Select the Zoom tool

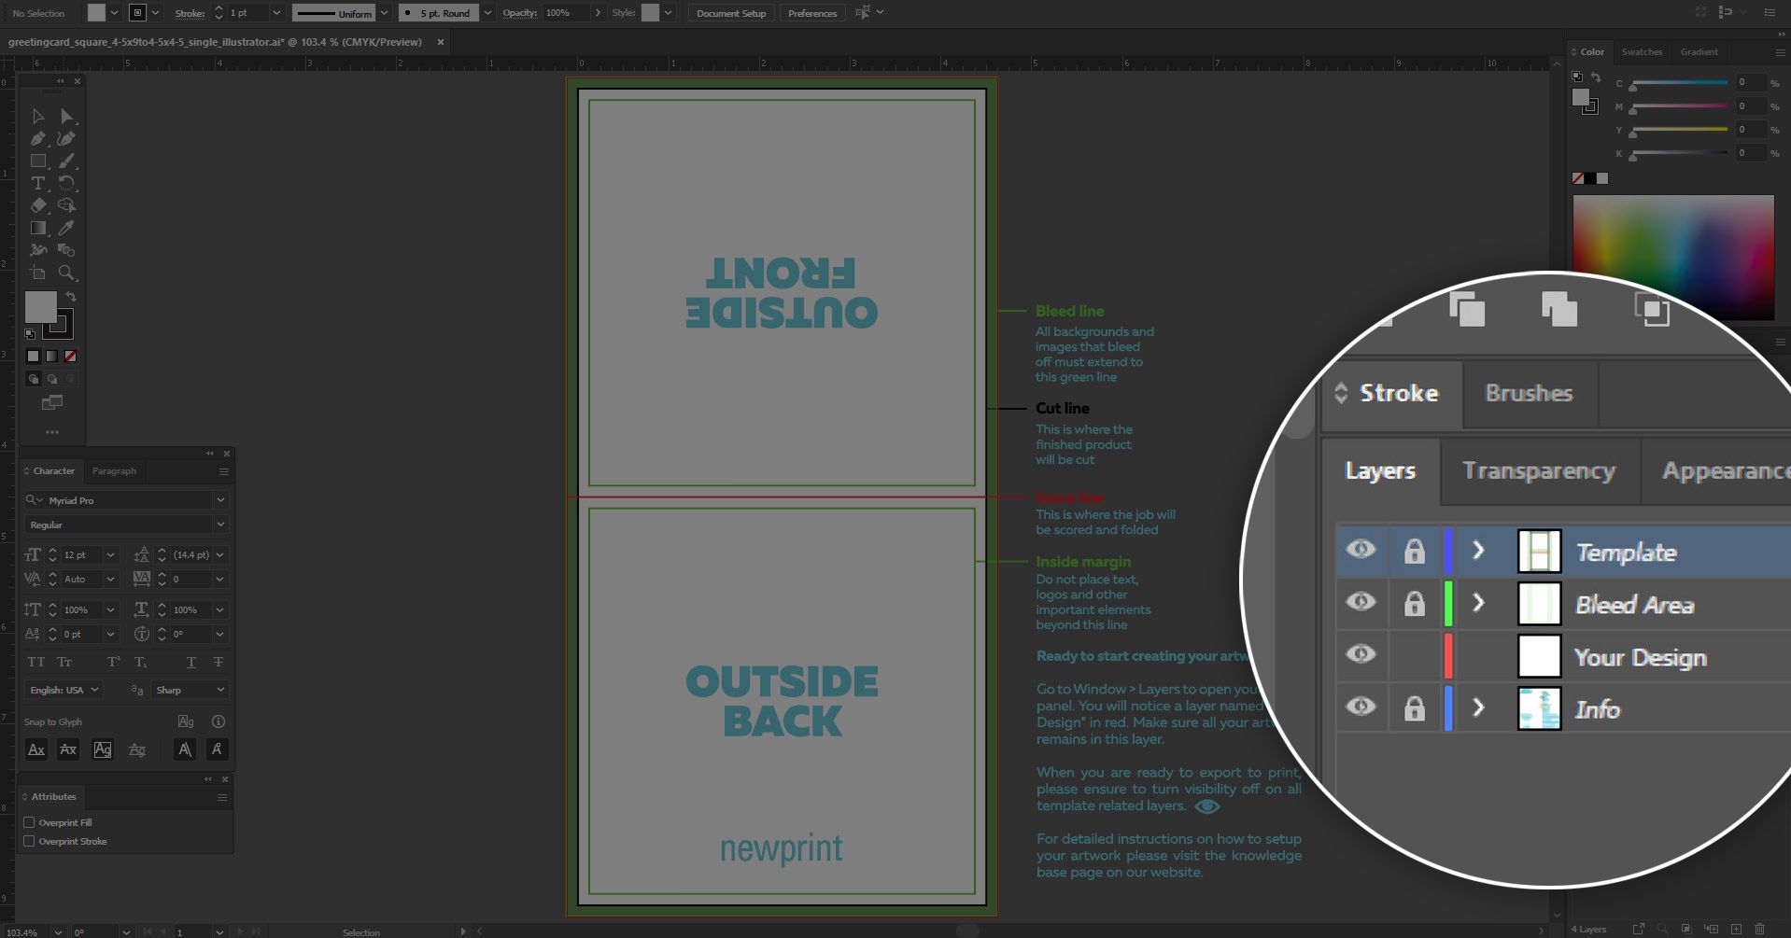tap(66, 273)
